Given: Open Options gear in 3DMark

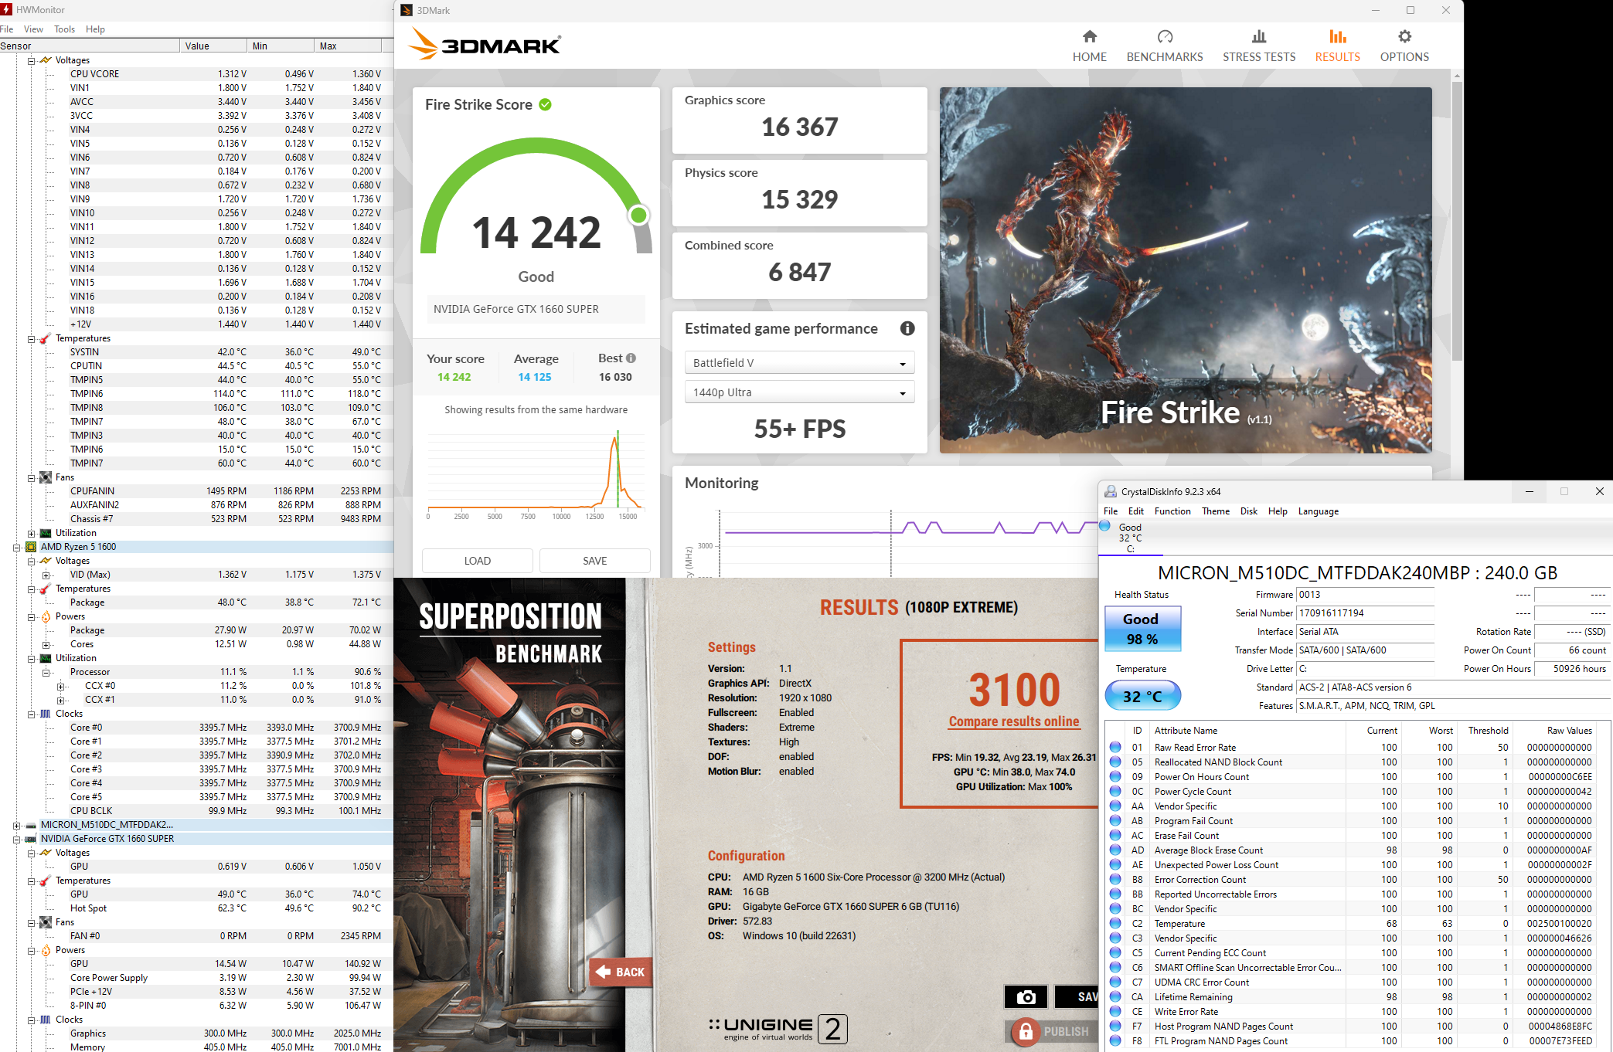Looking at the screenshot, I should [1404, 36].
